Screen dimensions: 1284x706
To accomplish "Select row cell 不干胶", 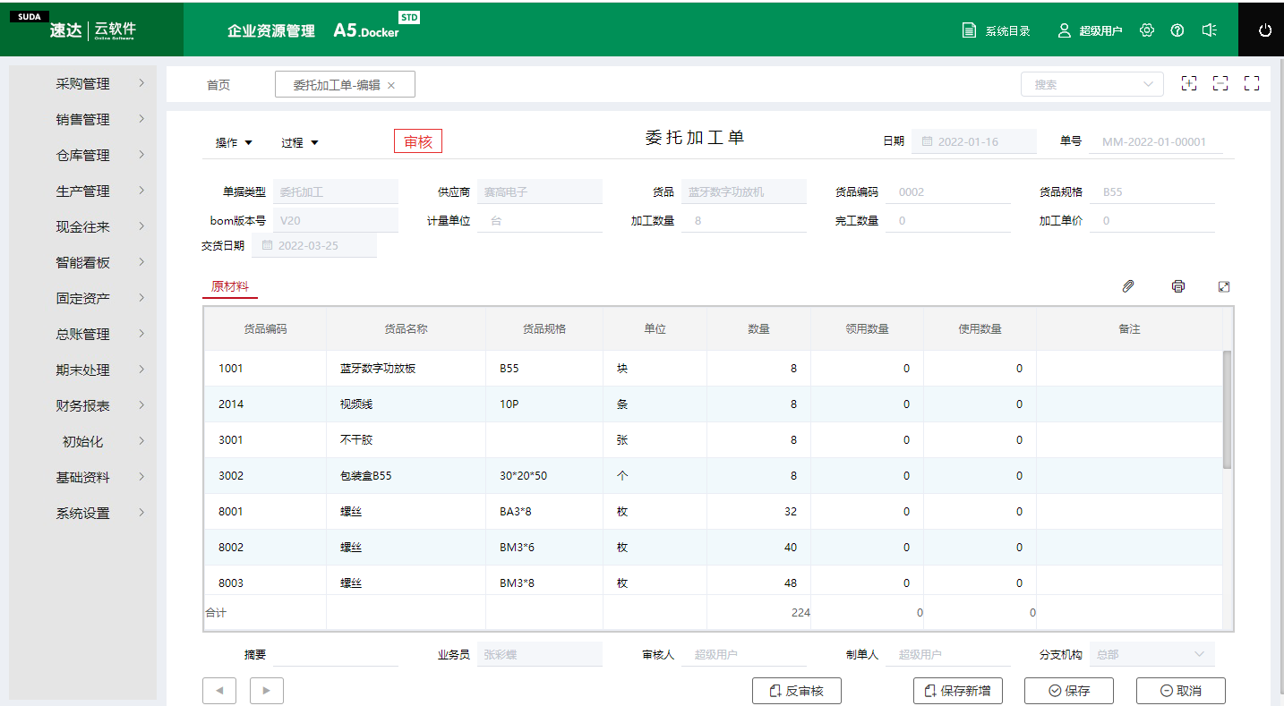I will (x=406, y=439).
